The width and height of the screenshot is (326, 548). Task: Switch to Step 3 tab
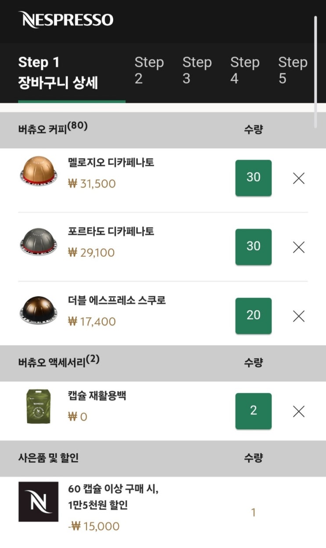coord(197,70)
